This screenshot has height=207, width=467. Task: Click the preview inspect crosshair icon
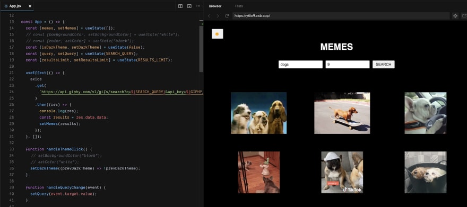[455, 16]
